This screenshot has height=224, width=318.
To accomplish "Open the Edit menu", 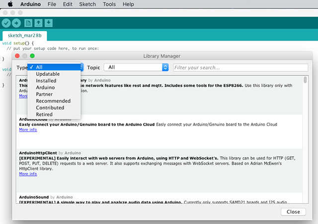I will 68,4.
